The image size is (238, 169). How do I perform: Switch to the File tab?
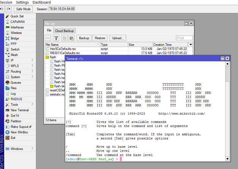(49, 30)
